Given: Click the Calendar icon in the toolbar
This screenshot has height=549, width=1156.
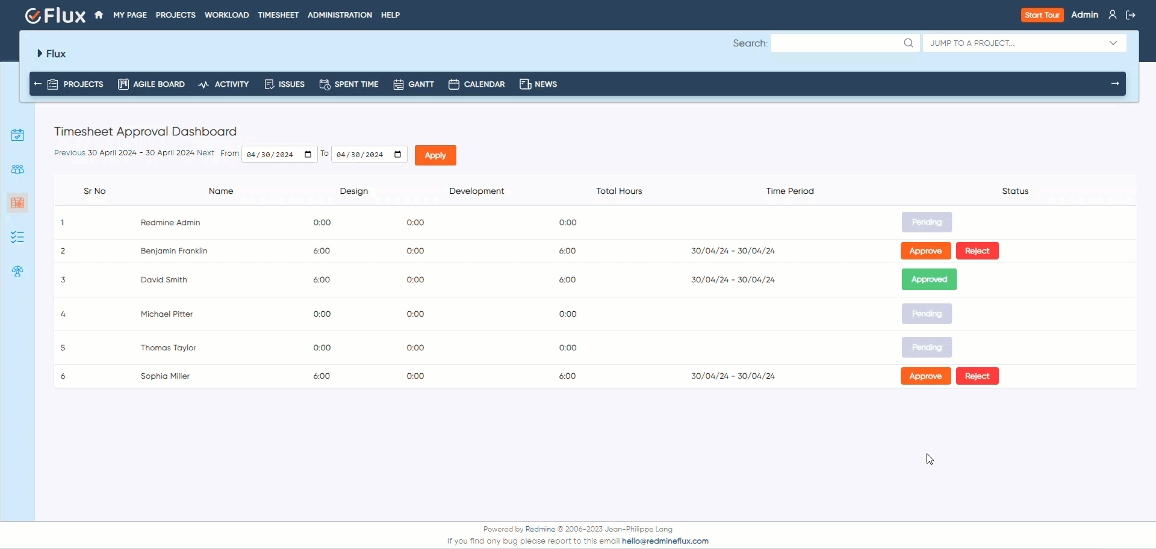Looking at the screenshot, I should (455, 84).
